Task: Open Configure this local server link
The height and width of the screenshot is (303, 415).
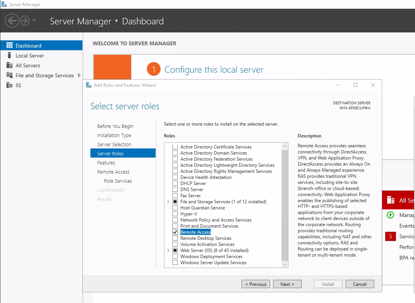Action: coord(214,70)
